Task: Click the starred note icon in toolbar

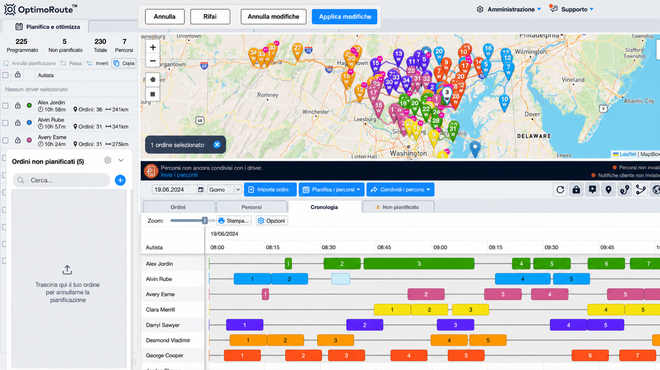Action: (592, 190)
